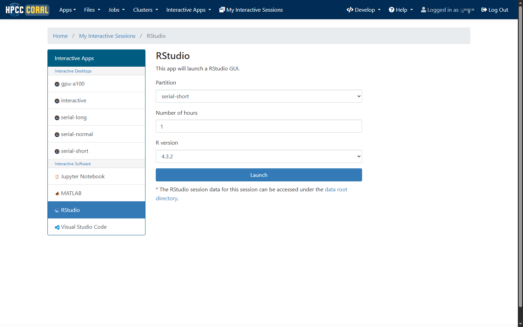Click the Log Out arrow icon

[484, 10]
